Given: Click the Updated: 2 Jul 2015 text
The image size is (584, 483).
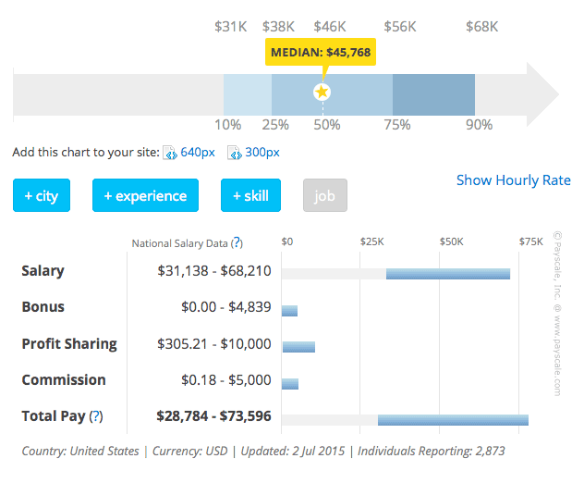Looking at the screenshot, I should point(293,452).
